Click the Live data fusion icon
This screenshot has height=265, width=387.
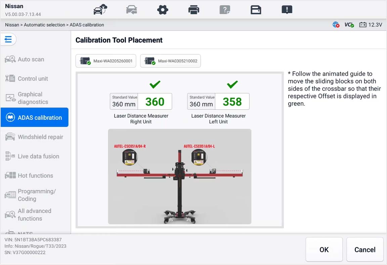[10, 156]
